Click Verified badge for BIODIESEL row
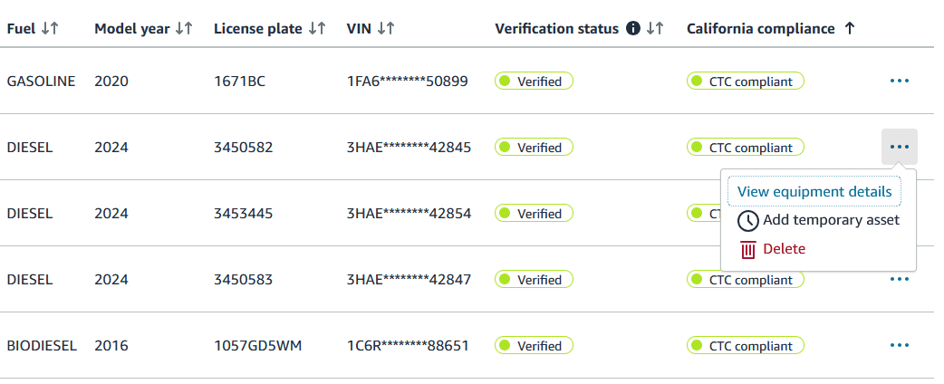Screen dimensions: 944x384 point(534,345)
